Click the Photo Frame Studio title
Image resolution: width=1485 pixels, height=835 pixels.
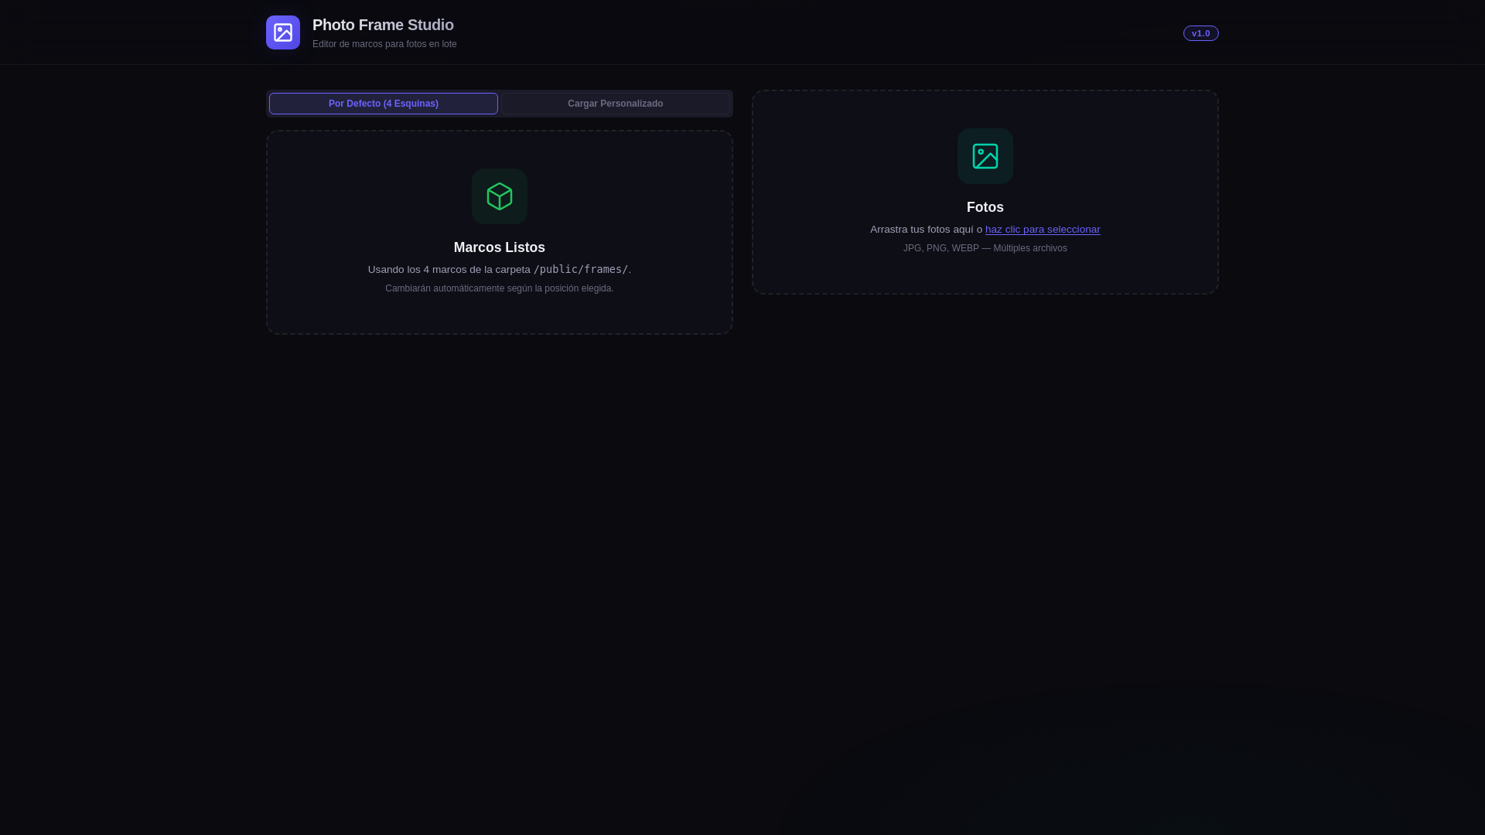383,25
